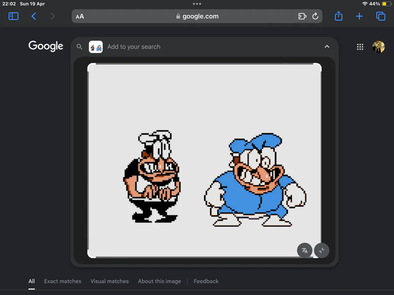Click the translate text in image button
The image size is (394, 295).
coord(305,250)
